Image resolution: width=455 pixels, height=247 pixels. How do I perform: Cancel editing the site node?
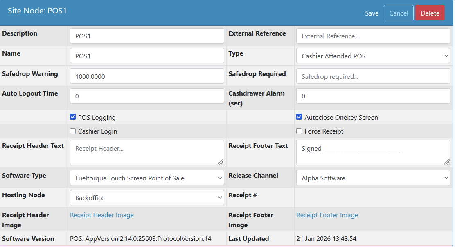click(x=399, y=13)
